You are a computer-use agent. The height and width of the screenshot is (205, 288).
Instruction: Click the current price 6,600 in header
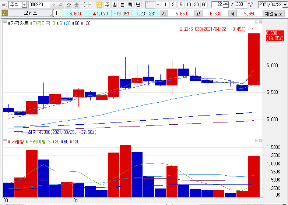point(75,14)
